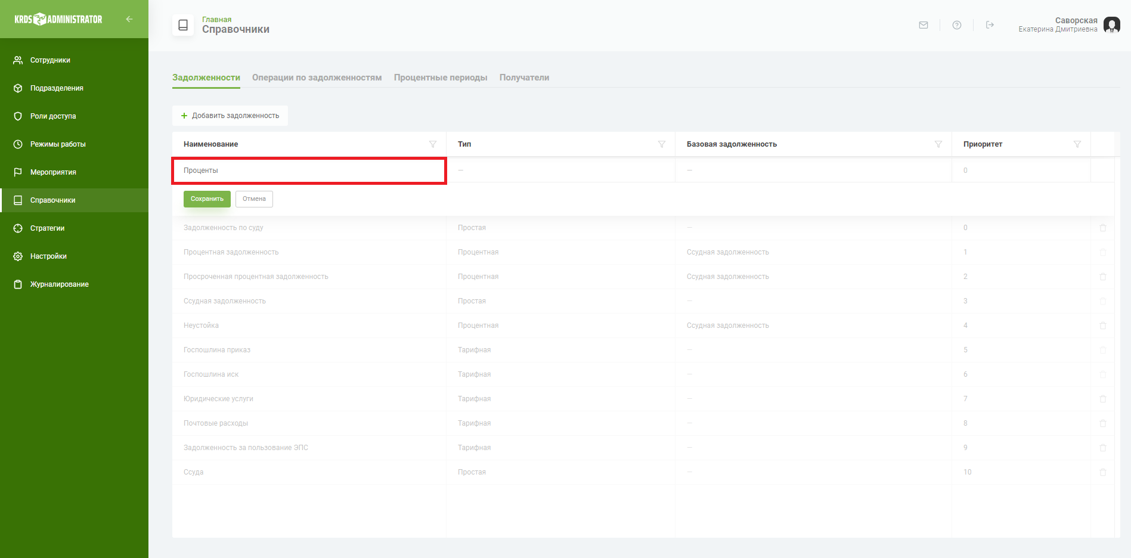Navigate to Настройки in sidebar
The width and height of the screenshot is (1131, 558).
[48, 256]
